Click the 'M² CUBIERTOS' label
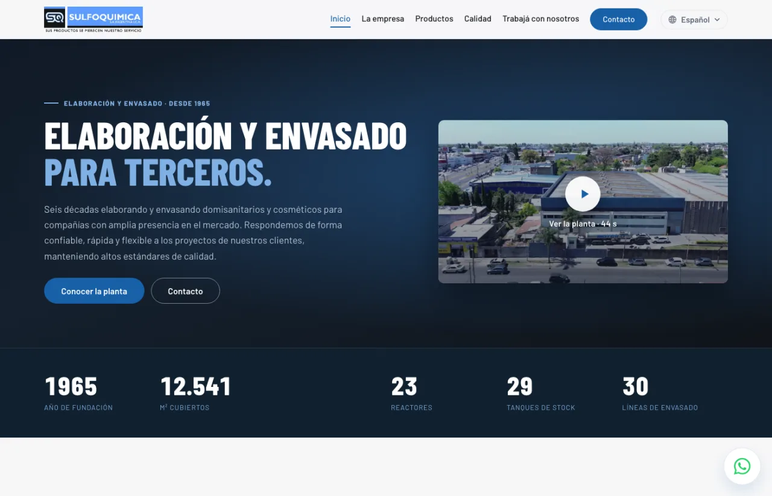Viewport: 772px width, 496px height. point(185,408)
